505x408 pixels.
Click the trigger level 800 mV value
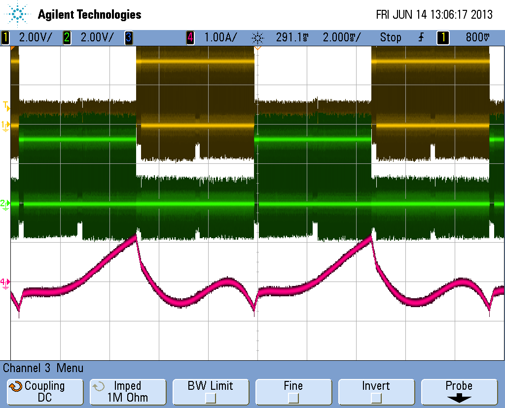point(477,37)
